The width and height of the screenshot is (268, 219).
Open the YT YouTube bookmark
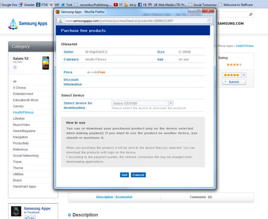pos(118,5)
